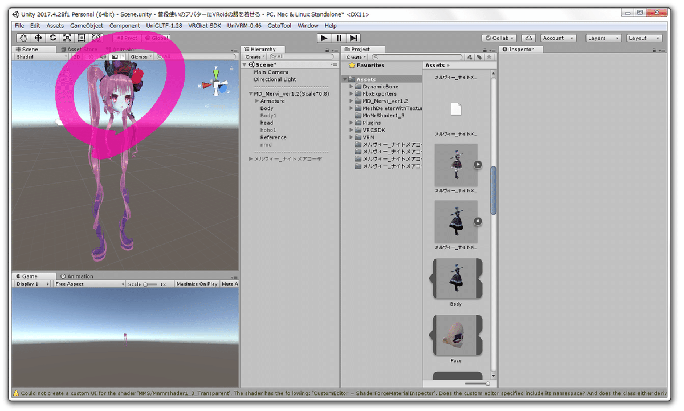The width and height of the screenshot is (684, 411).
Task: Select the Plugins folder
Action: [372, 123]
